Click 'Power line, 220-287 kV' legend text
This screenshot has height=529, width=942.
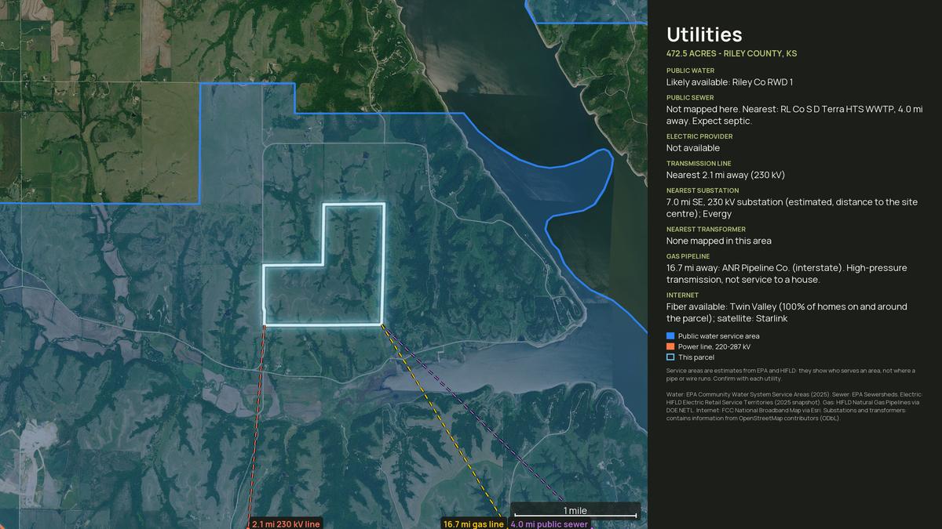pyautogui.click(x=714, y=346)
